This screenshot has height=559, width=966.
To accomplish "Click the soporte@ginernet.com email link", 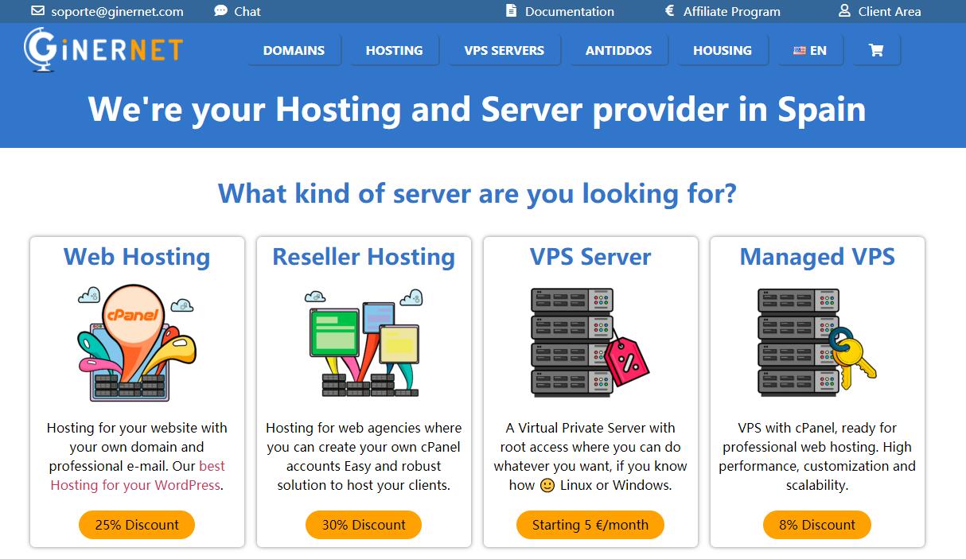I will [117, 12].
